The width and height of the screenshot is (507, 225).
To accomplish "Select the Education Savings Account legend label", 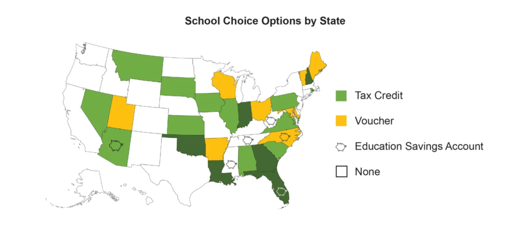I will 419,146.
